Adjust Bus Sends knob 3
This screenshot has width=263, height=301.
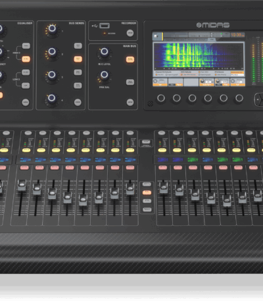point(52,75)
